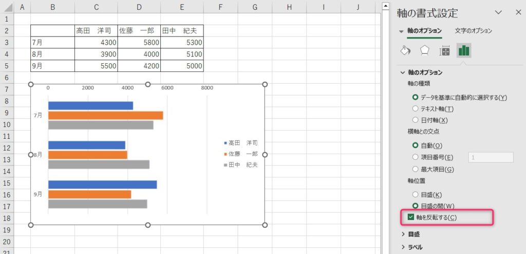Image resolution: width=526 pixels, height=254 pixels.
Task: Click the blue 高田 洋司 legend marker
Action: click(225, 143)
